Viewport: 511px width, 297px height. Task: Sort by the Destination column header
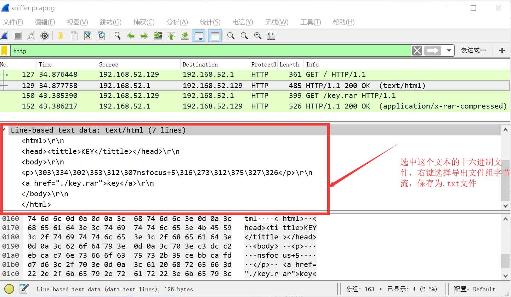pyautogui.click(x=215, y=64)
